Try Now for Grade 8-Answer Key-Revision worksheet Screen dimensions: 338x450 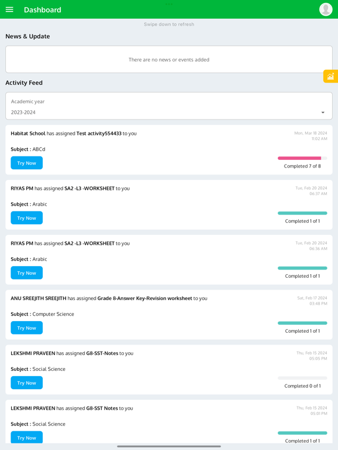point(27,328)
